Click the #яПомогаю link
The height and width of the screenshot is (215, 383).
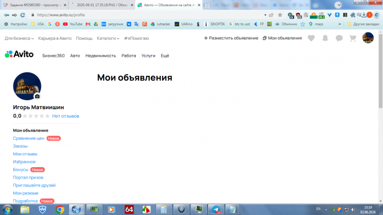(x=136, y=38)
